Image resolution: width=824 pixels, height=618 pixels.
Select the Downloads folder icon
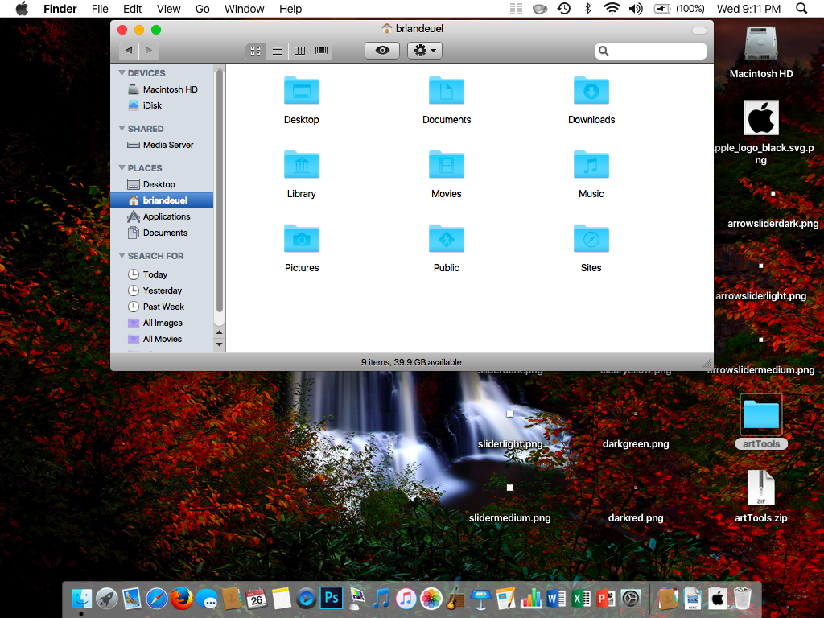click(x=591, y=91)
